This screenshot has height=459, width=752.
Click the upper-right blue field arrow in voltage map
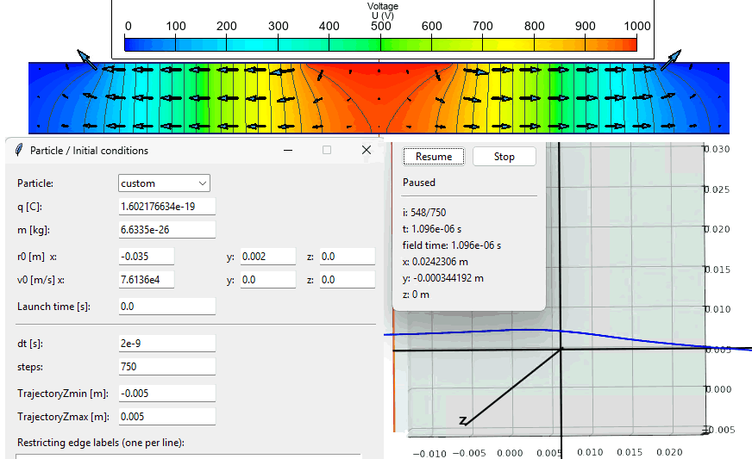tap(671, 59)
